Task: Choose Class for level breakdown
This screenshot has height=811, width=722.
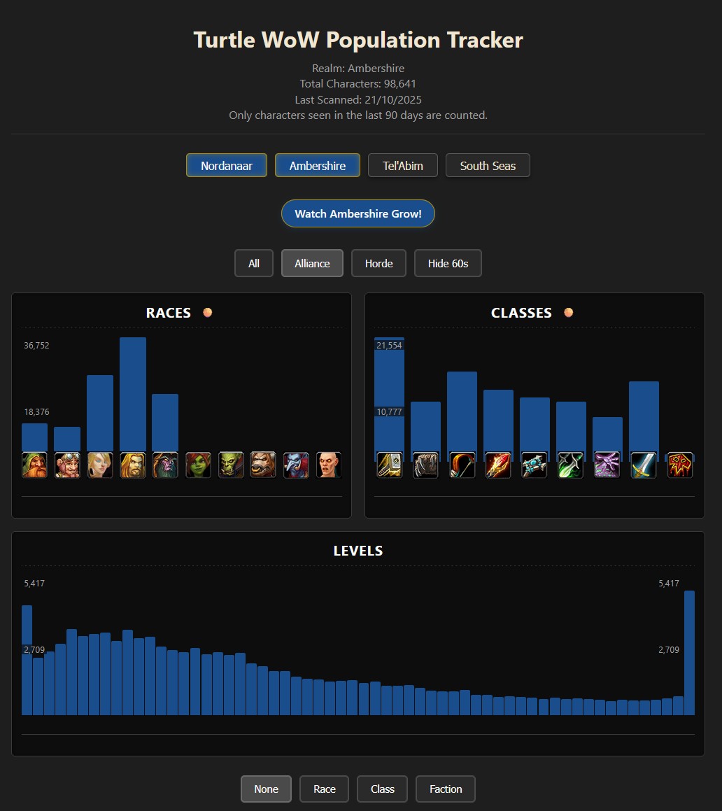Action: tap(382, 789)
